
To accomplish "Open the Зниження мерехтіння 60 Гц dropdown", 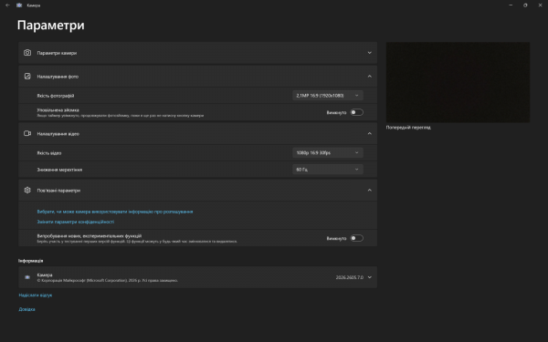I will (328, 170).
